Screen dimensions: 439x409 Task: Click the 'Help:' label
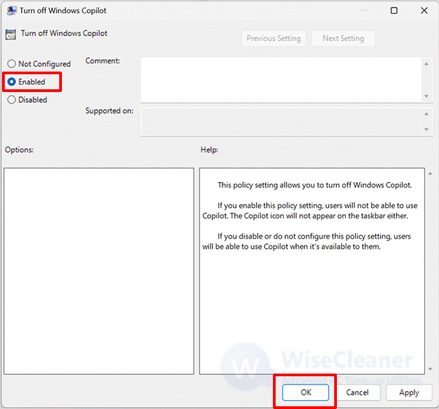pos(210,150)
